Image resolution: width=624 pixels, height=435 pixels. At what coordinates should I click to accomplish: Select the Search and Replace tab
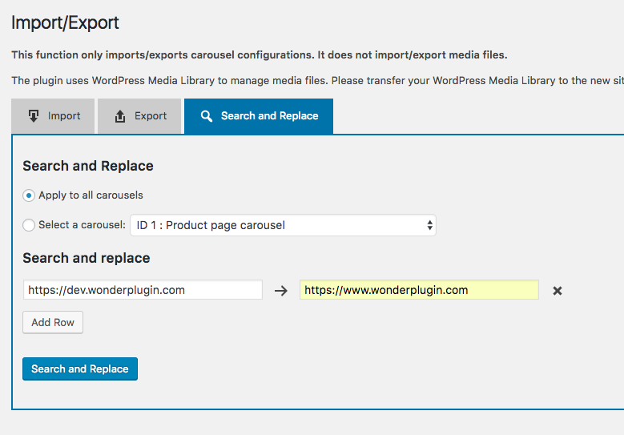259,116
